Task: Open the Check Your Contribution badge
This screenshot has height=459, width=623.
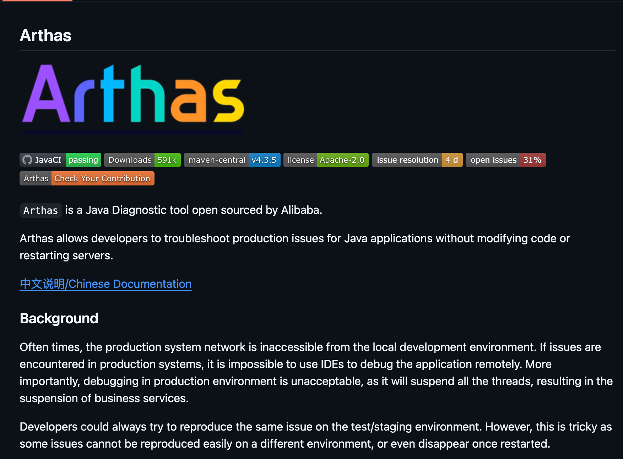Action: tap(87, 178)
